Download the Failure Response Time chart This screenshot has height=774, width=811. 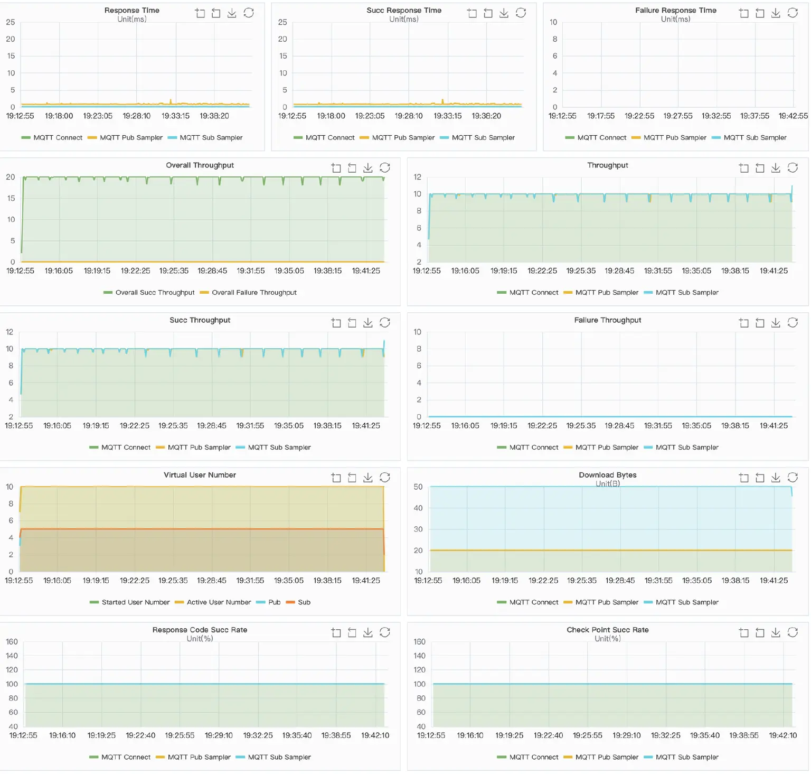coord(776,13)
